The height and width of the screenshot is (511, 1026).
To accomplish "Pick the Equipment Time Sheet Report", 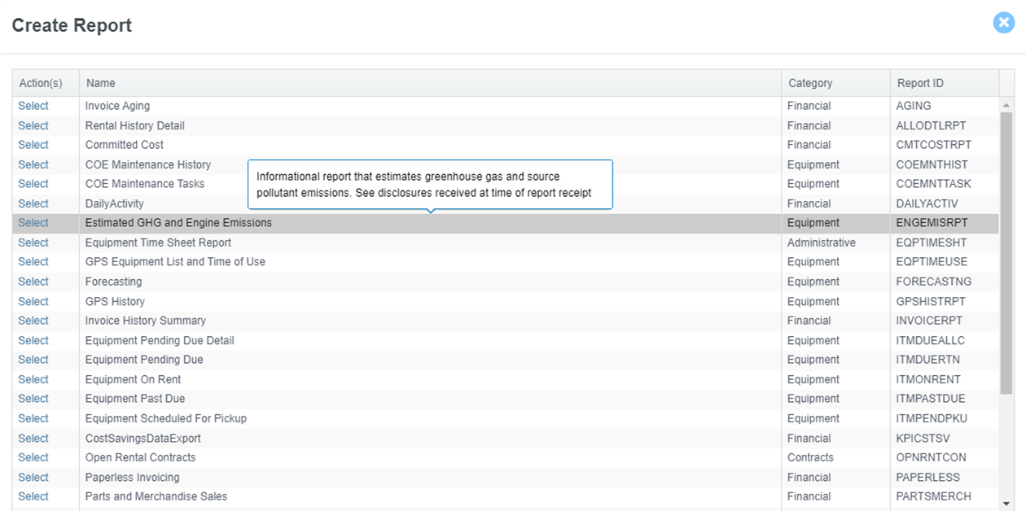I will pos(33,242).
